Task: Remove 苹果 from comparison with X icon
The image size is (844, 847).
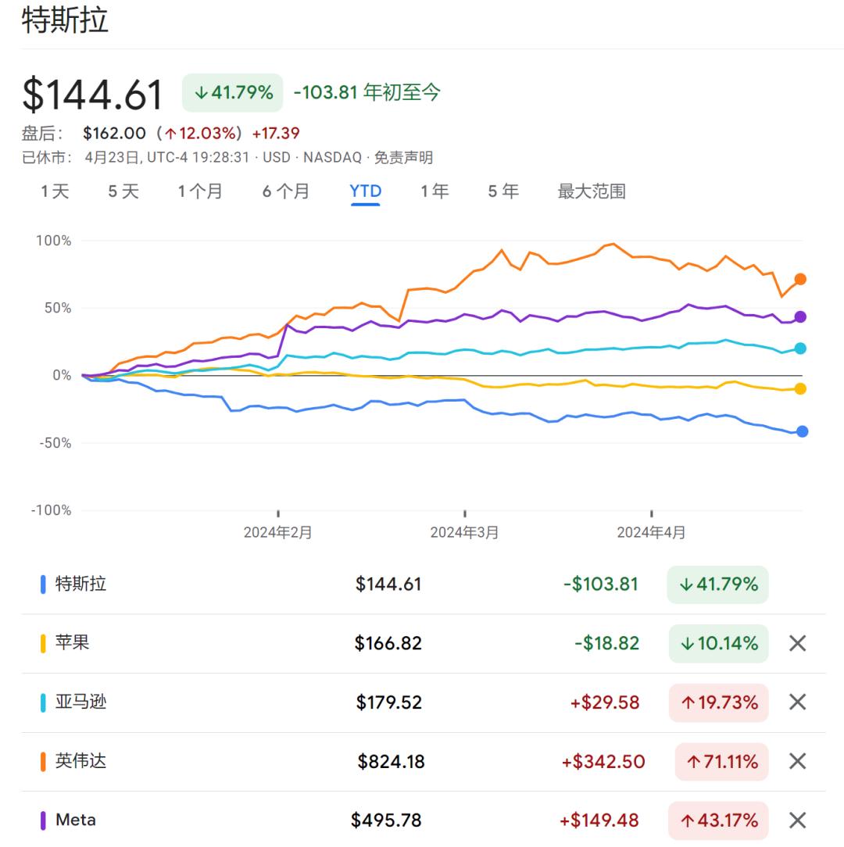Action: coord(798,643)
